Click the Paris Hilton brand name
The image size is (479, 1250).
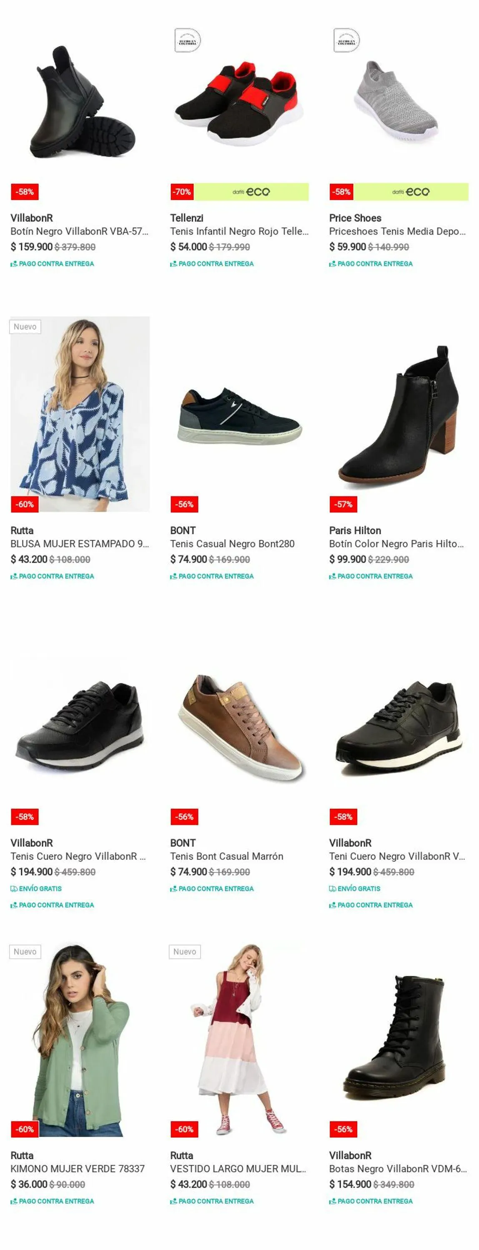point(355,530)
